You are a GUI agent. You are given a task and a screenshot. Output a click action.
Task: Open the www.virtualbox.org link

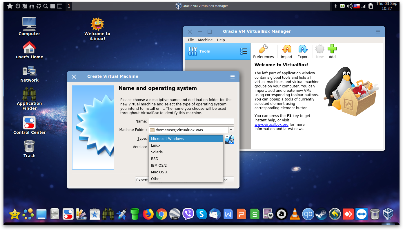point(271,125)
